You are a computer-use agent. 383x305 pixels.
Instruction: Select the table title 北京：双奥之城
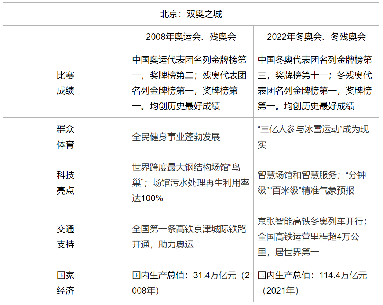coord(191,14)
